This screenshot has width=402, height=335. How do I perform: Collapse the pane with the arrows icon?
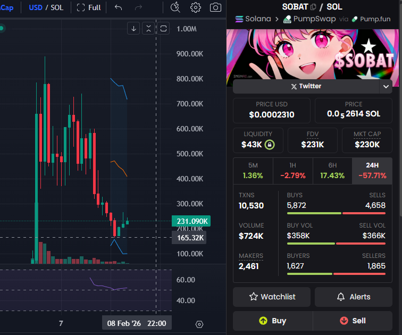pyautogui.click(x=148, y=29)
